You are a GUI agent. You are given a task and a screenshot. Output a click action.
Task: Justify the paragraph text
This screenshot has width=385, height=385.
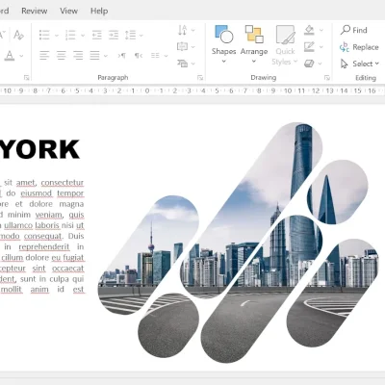click(x=94, y=56)
